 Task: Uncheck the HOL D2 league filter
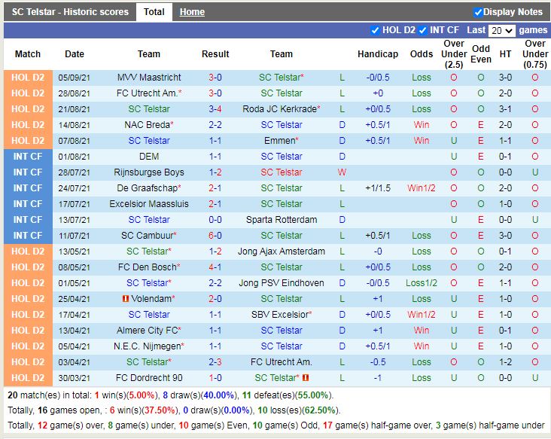pyautogui.click(x=376, y=30)
